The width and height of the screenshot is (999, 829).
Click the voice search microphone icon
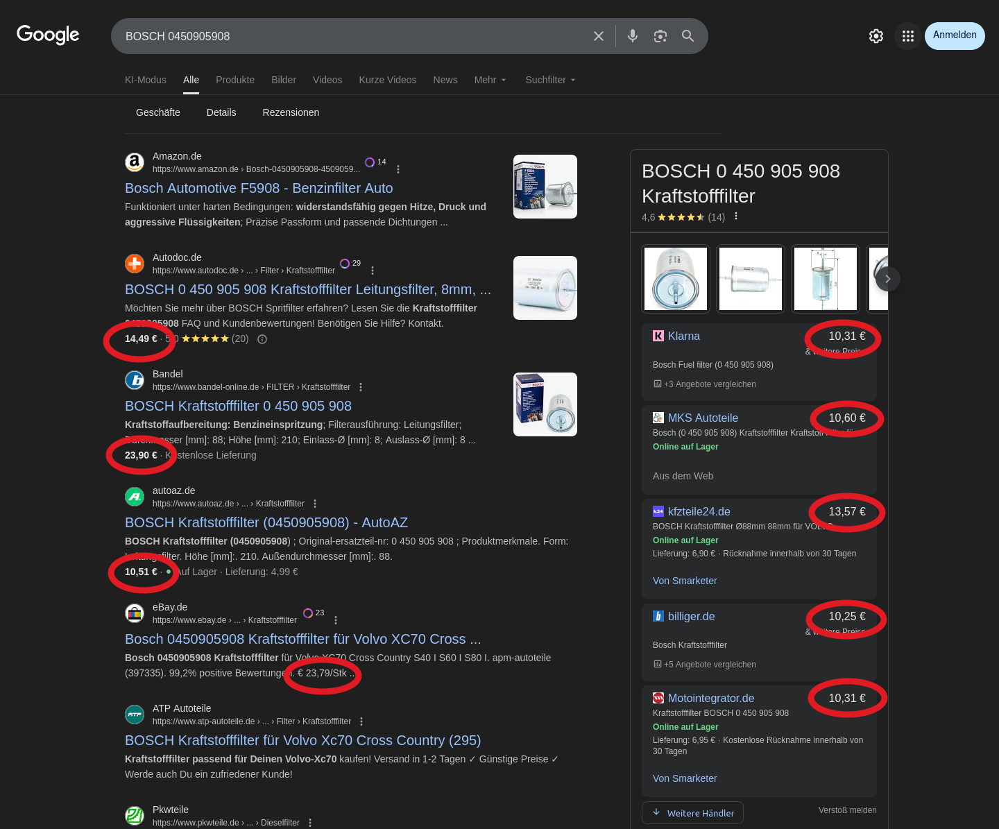(x=632, y=36)
